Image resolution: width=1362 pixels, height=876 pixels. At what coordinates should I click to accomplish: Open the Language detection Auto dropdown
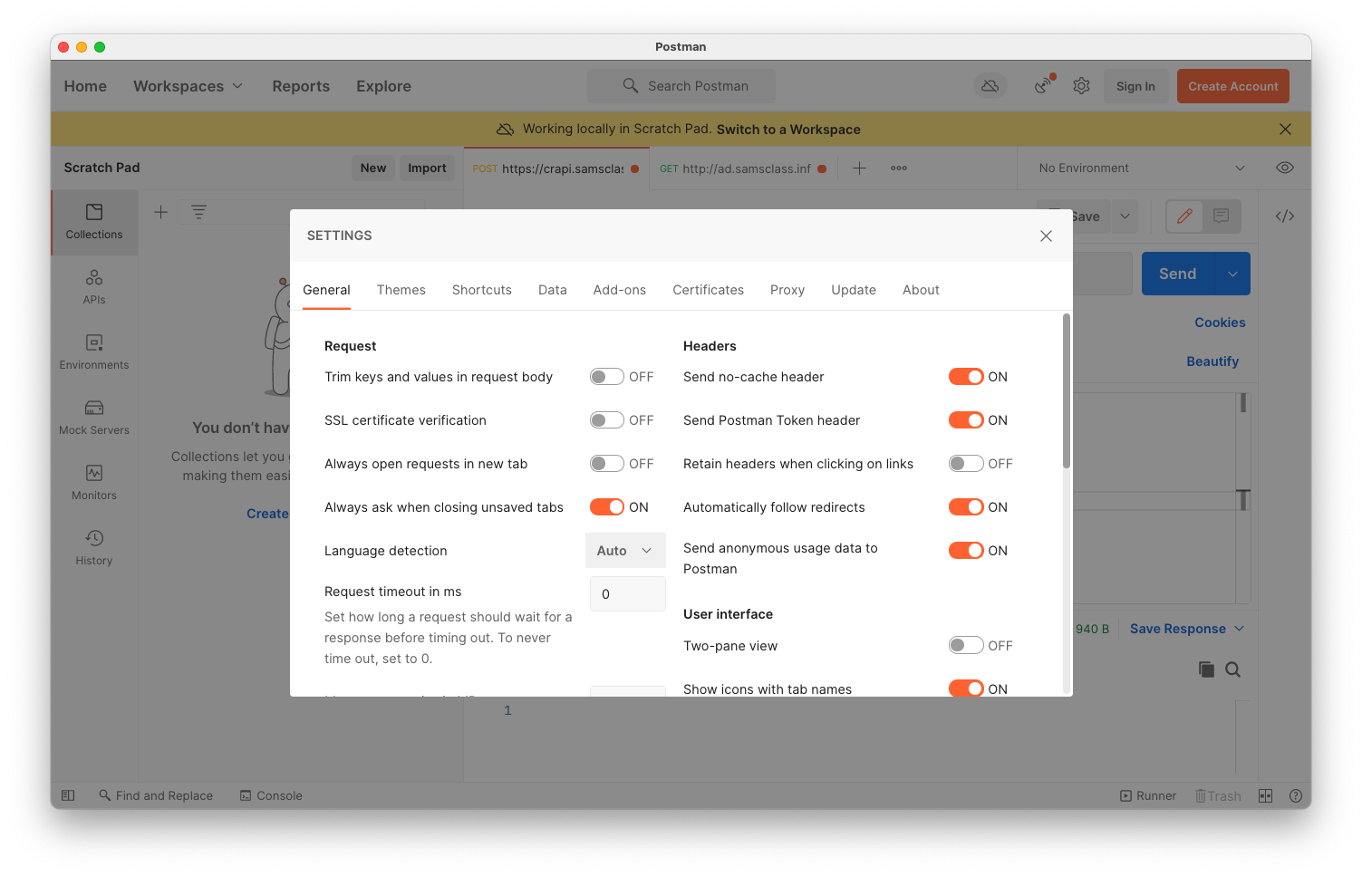click(625, 551)
